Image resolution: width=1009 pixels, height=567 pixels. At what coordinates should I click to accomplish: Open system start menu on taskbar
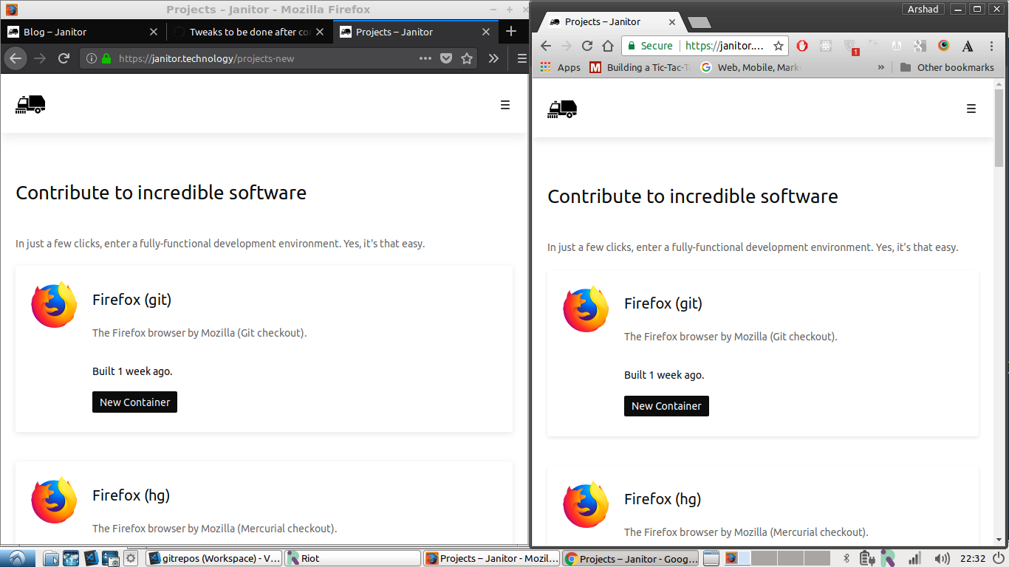[x=17, y=558]
